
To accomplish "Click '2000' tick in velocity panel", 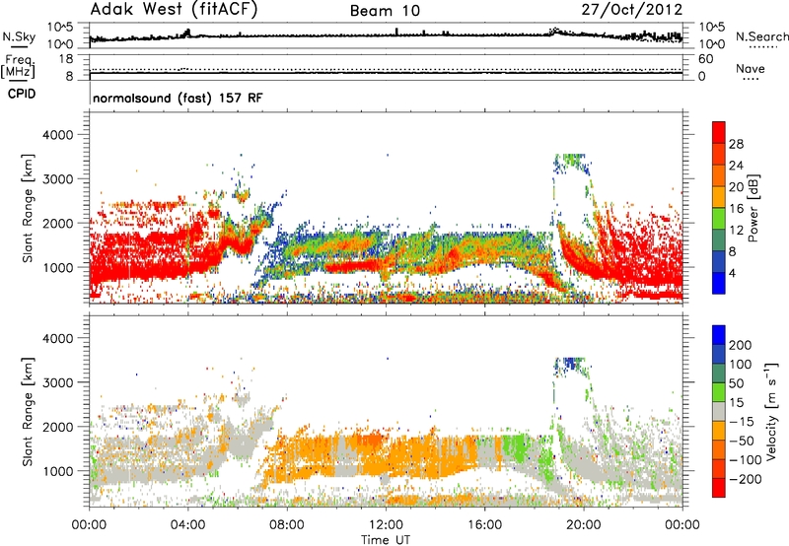I will click(57, 427).
